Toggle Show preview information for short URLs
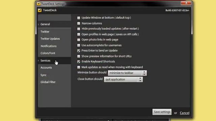This screenshot has height=121, width=216. (79, 56)
